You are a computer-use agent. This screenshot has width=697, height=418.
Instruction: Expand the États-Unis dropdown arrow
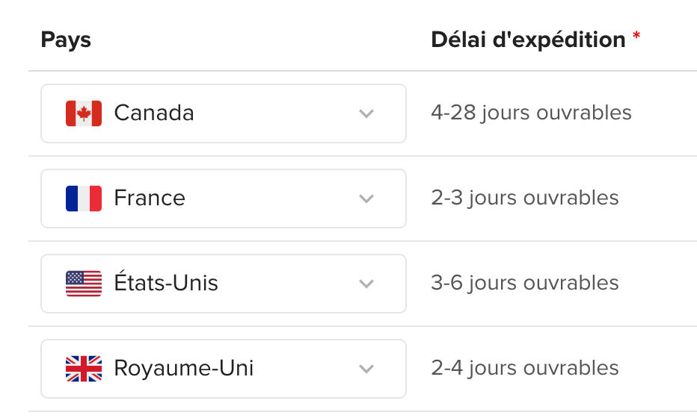366,284
